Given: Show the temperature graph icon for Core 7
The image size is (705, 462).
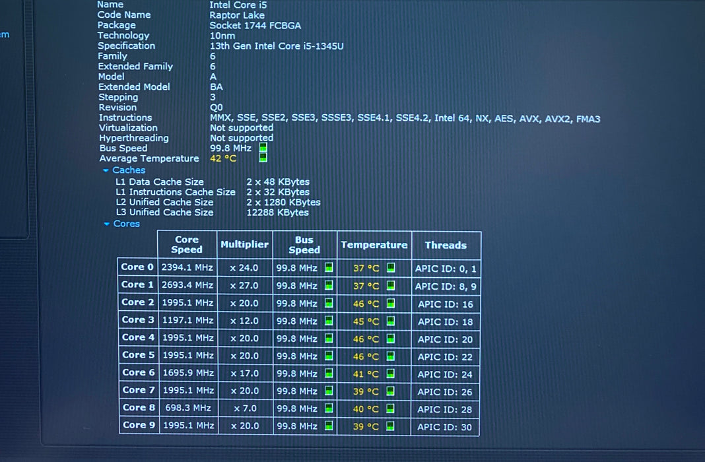Looking at the screenshot, I should tap(390, 391).
